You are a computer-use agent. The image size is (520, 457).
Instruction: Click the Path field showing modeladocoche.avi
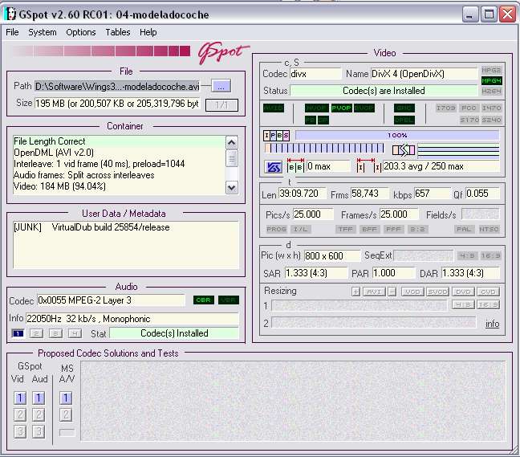coord(117,87)
